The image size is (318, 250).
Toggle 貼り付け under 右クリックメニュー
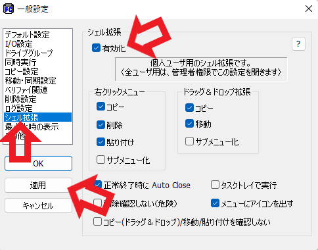coord(101,142)
